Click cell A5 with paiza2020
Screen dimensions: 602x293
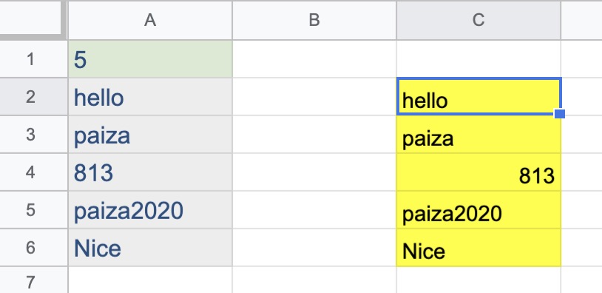pos(150,210)
